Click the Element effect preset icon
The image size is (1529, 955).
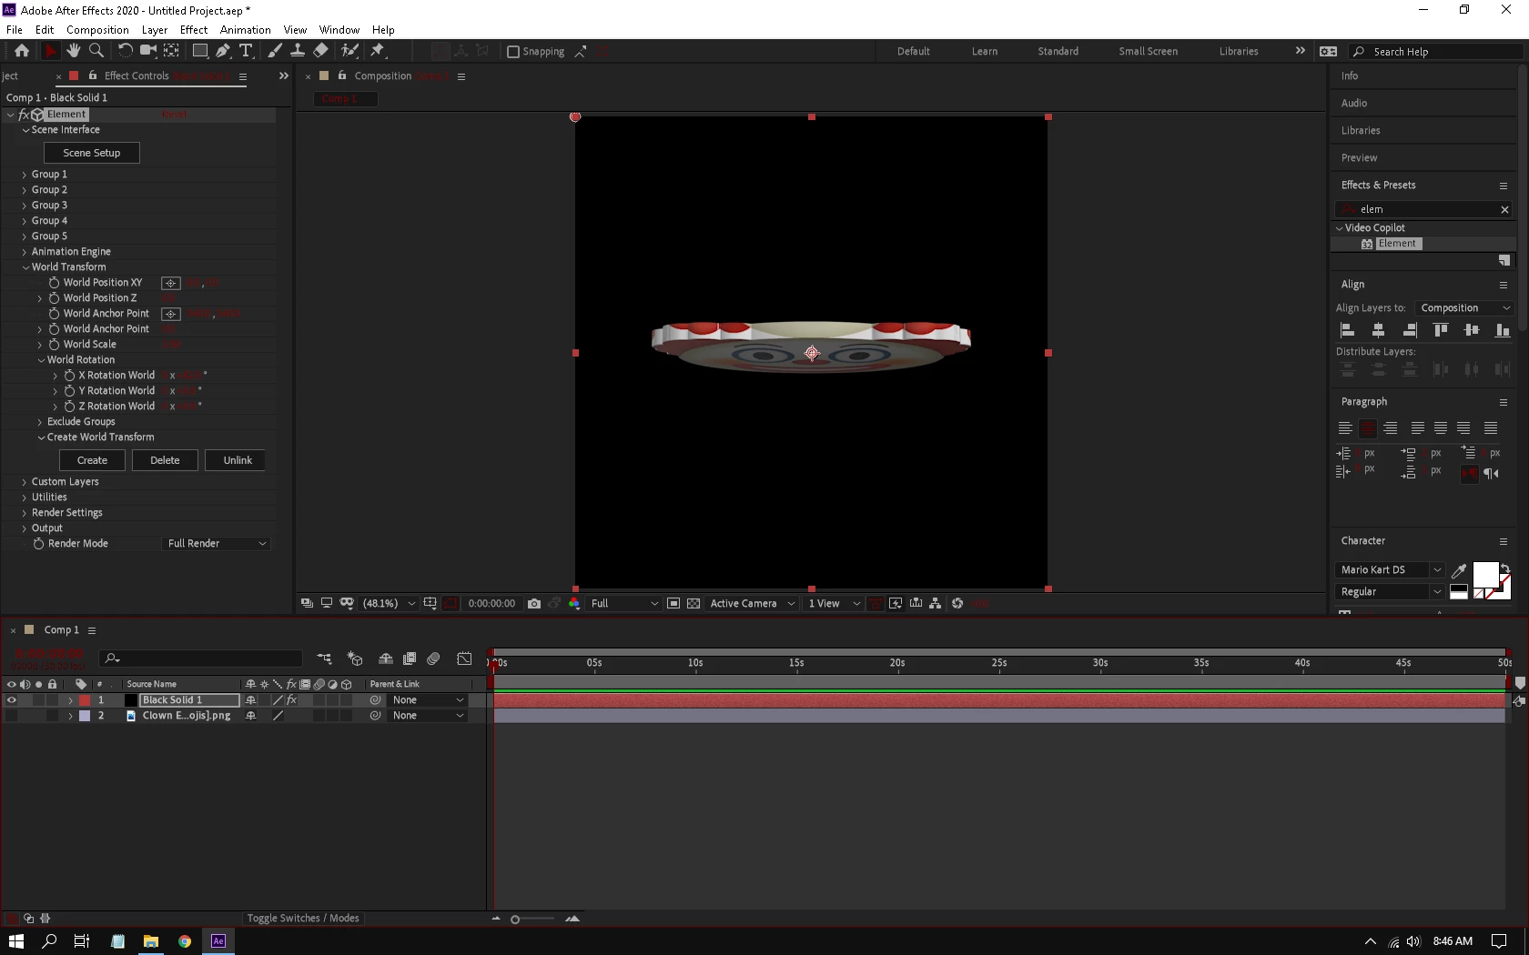click(1367, 244)
